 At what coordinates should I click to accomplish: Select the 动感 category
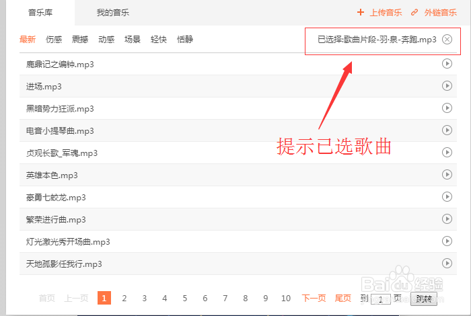tap(106, 39)
